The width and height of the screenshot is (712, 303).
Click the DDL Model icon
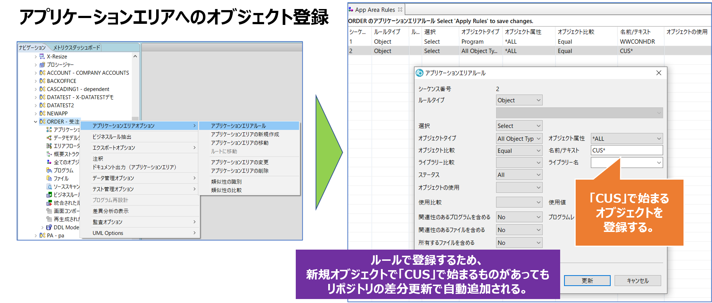coord(49,227)
